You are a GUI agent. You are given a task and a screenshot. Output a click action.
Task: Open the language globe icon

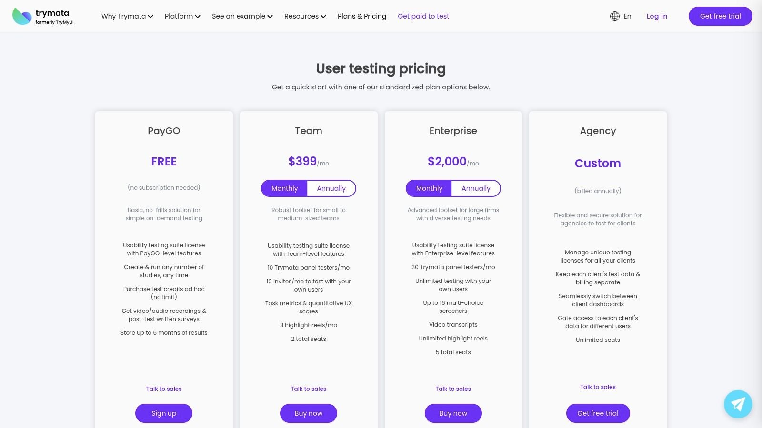(614, 16)
